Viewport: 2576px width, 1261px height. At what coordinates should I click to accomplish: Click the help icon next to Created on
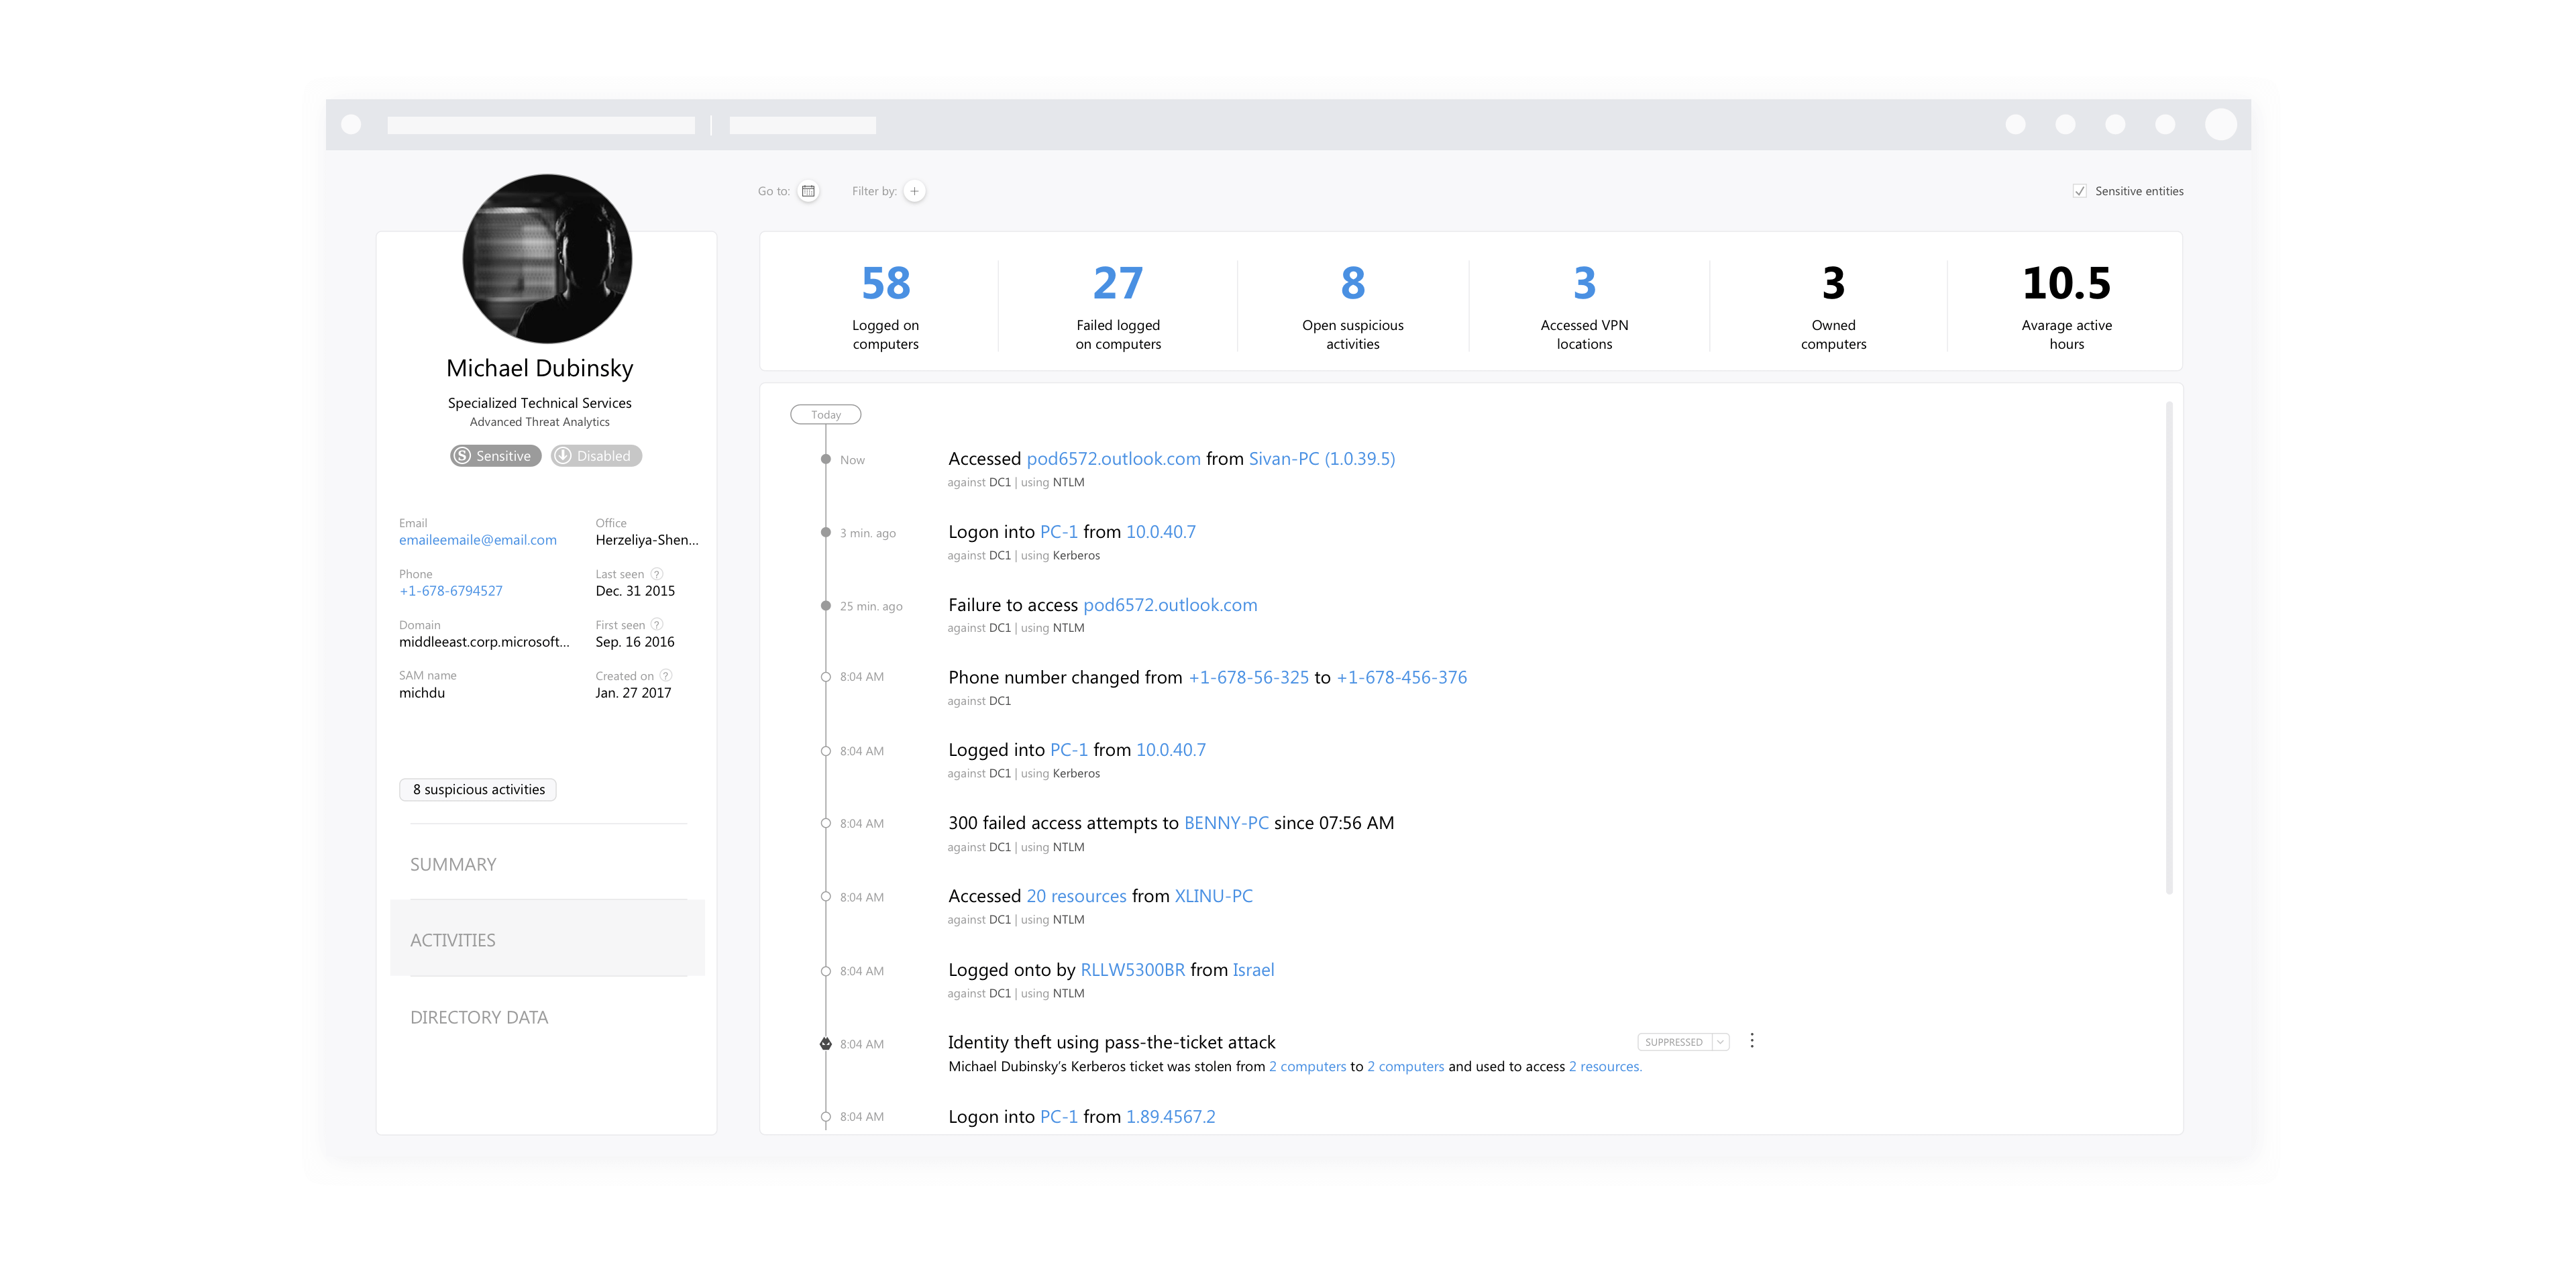[666, 675]
